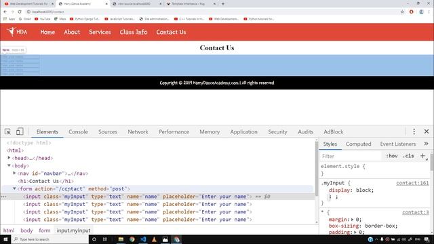Close the DevTools panel
434x244 pixels.
[427, 131]
